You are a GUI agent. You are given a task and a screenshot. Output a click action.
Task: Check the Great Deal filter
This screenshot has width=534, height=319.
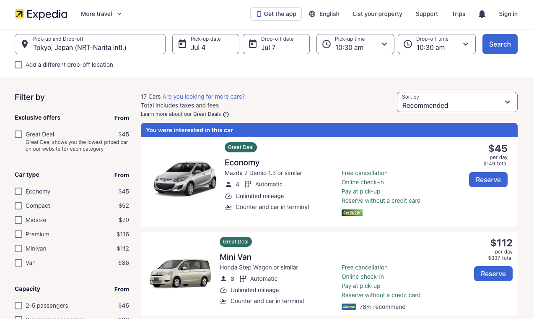point(18,134)
